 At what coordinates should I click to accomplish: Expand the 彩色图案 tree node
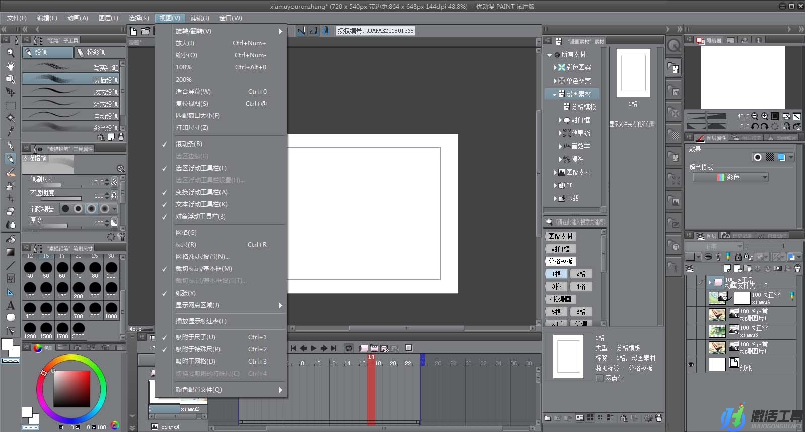tap(555, 67)
